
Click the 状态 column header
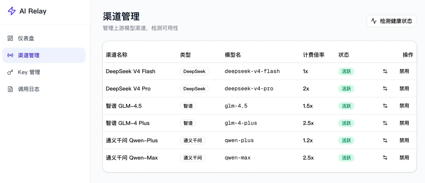click(x=344, y=55)
